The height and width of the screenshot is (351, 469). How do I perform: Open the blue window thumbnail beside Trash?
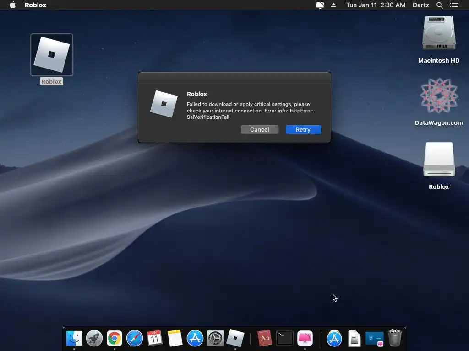point(375,339)
